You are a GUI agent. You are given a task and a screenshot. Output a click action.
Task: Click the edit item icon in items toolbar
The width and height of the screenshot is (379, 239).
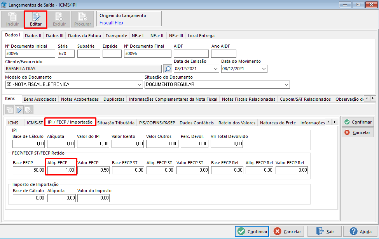pyautogui.click(x=19, y=110)
